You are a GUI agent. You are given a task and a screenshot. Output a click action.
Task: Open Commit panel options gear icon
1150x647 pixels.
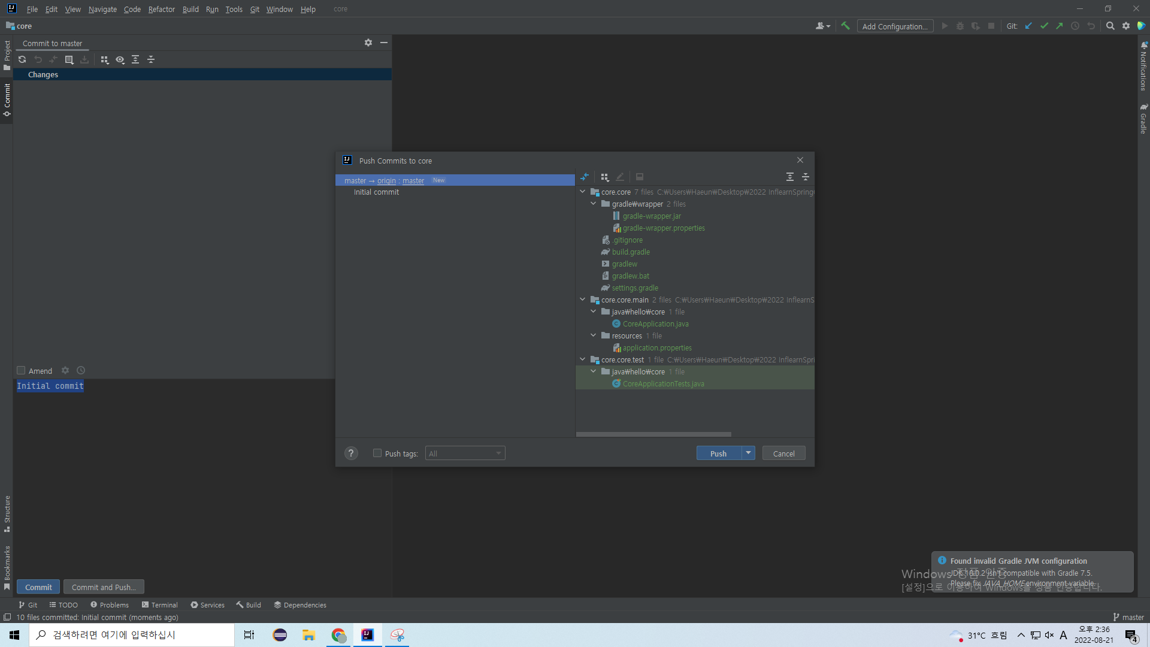pos(368,43)
